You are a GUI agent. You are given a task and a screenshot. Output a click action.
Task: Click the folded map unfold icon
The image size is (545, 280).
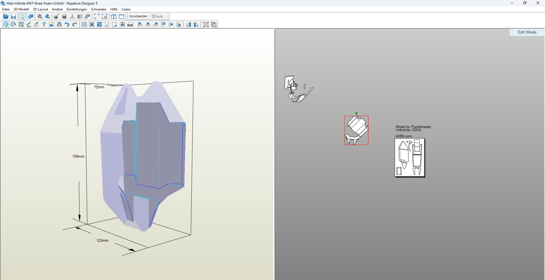point(84,24)
